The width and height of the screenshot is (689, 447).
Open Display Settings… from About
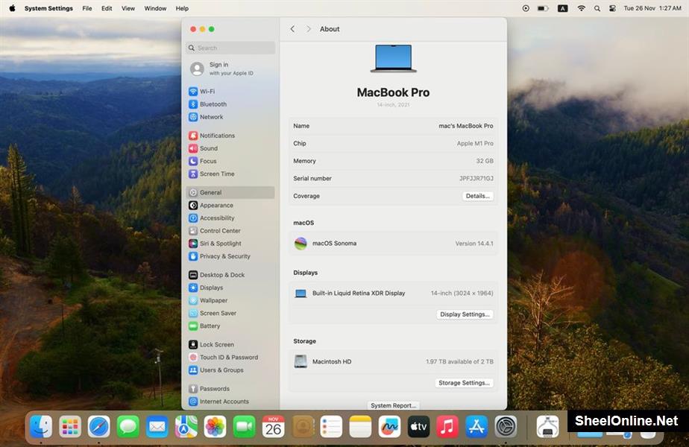(465, 314)
